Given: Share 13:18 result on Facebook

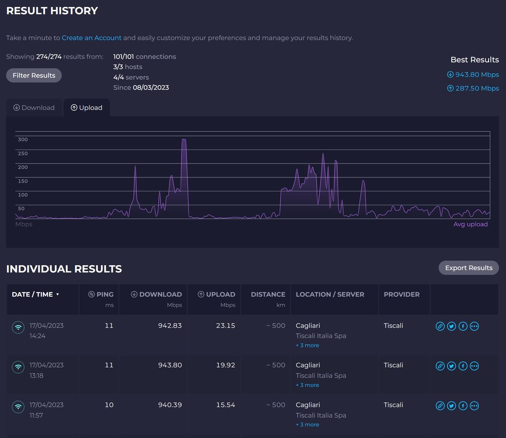Looking at the screenshot, I should click(x=463, y=366).
